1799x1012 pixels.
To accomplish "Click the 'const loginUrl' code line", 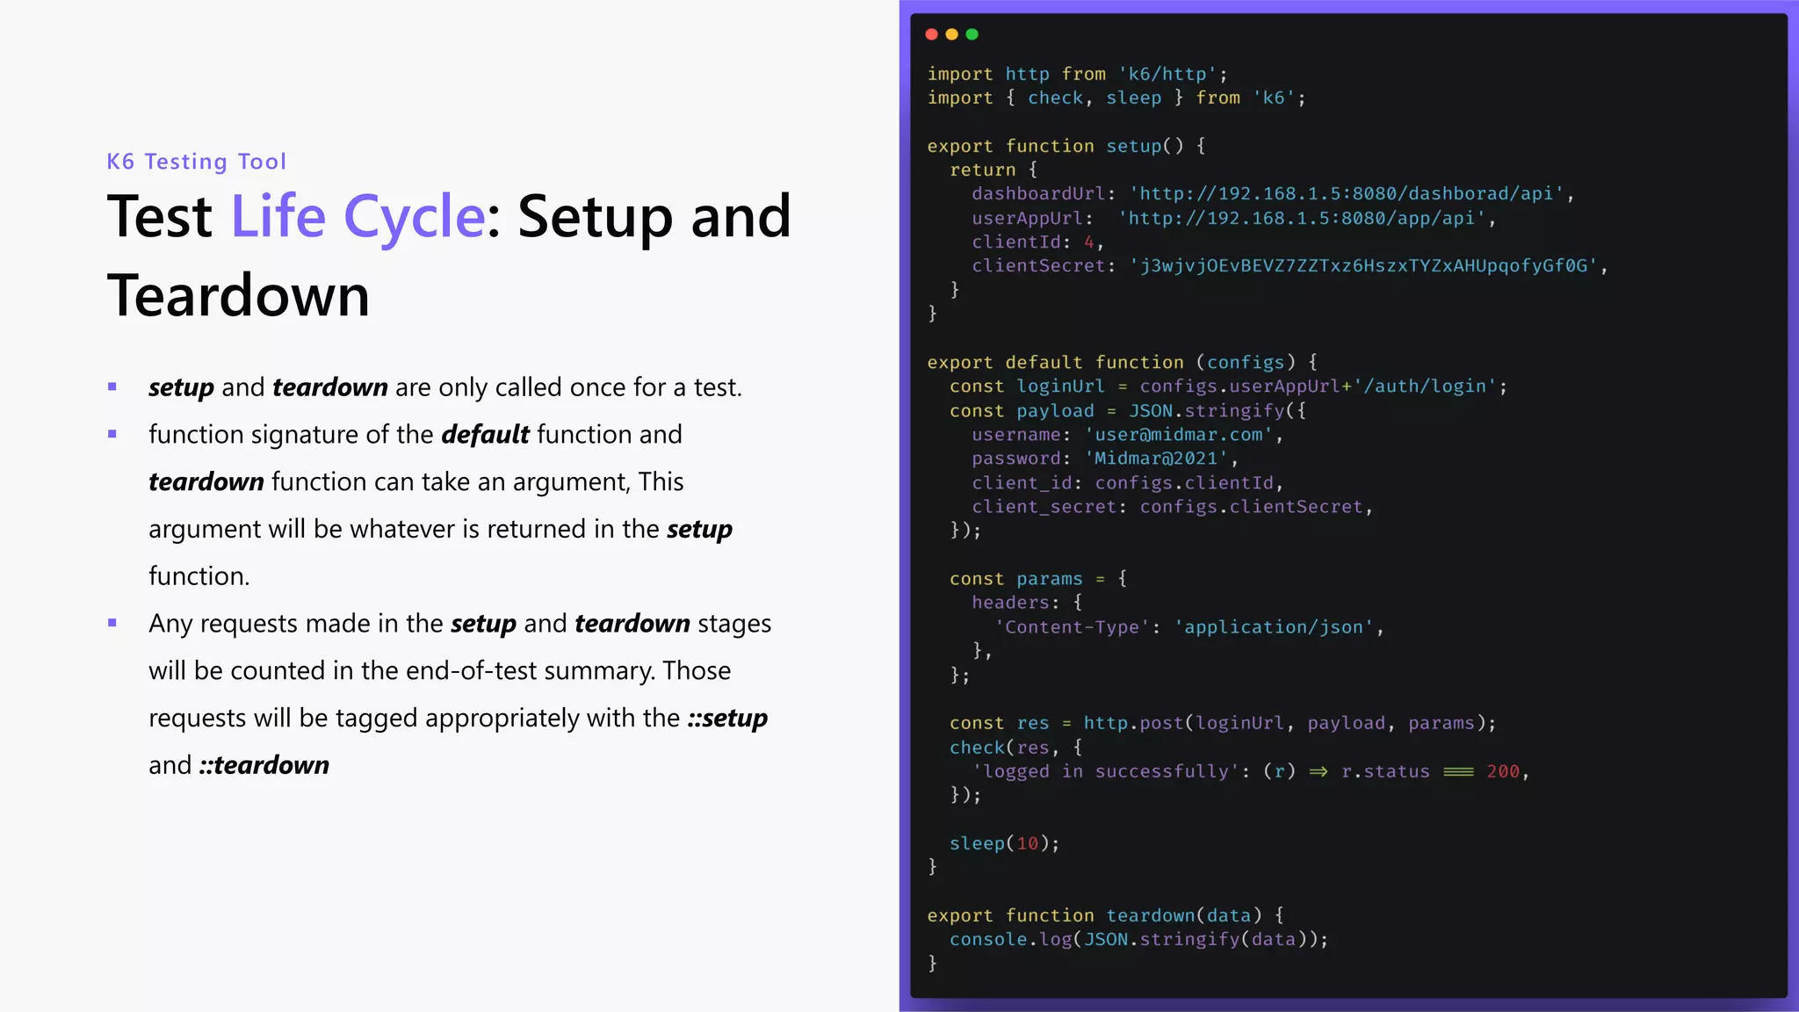I will point(1228,387).
